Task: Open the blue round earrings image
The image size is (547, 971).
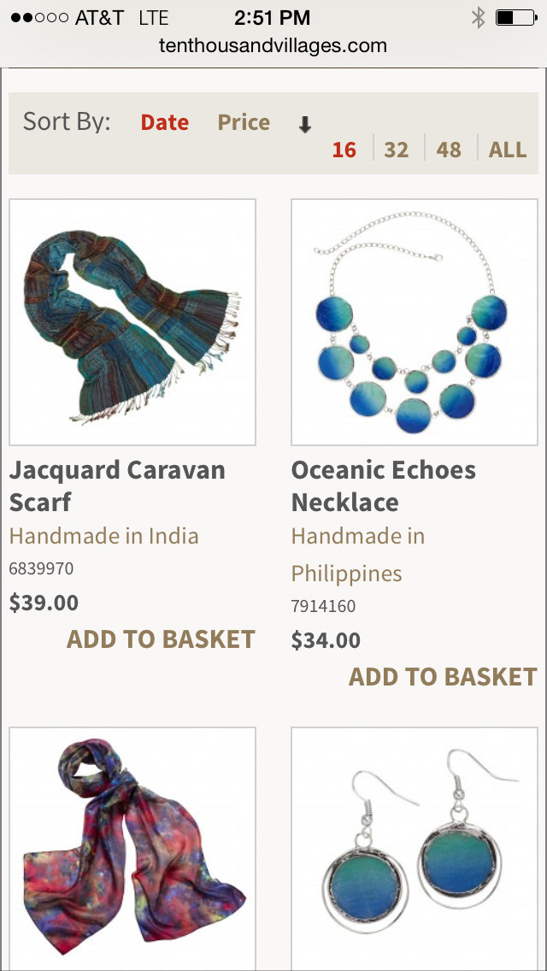Action: pos(415,849)
